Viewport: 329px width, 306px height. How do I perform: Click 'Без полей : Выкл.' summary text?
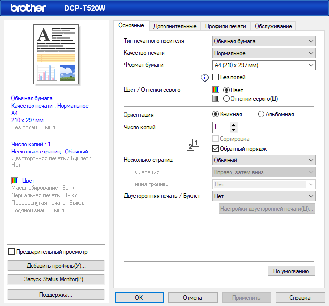click(x=34, y=127)
